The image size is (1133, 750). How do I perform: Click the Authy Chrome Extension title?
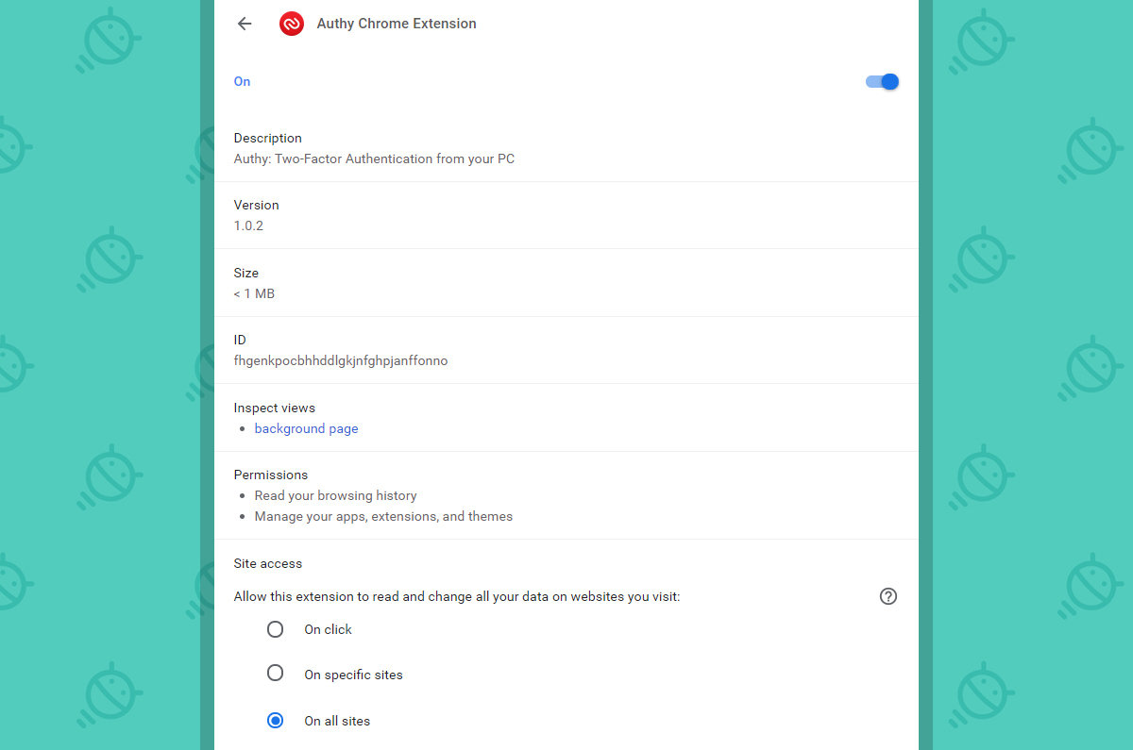[397, 24]
